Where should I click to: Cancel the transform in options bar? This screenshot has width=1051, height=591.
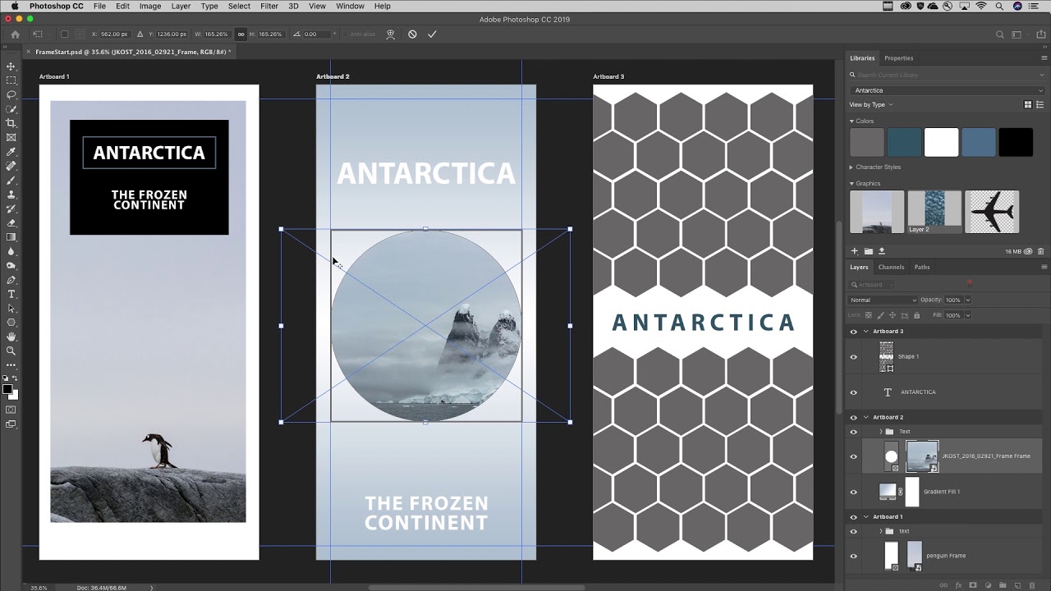pos(412,34)
